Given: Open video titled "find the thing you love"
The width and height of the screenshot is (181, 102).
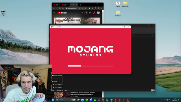Looking at the screenshot, I should click(83, 93).
